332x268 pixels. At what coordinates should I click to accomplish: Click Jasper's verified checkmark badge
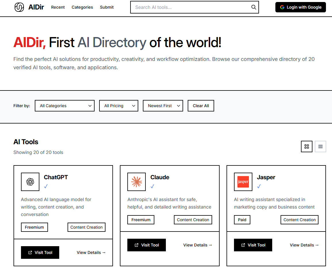click(x=259, y=186)
